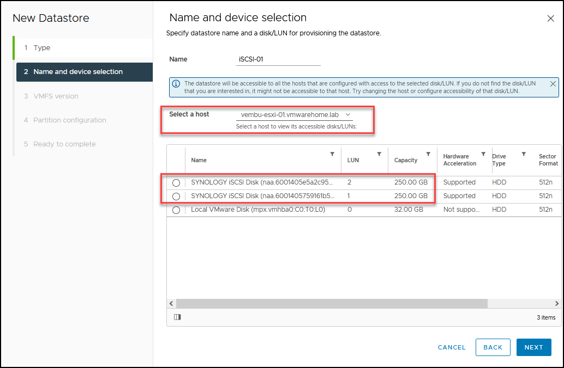Sort by Name column header
Image resolution: width=564 pixels, height=368 pixels.
pyautogui.click(x=199, y=160)
